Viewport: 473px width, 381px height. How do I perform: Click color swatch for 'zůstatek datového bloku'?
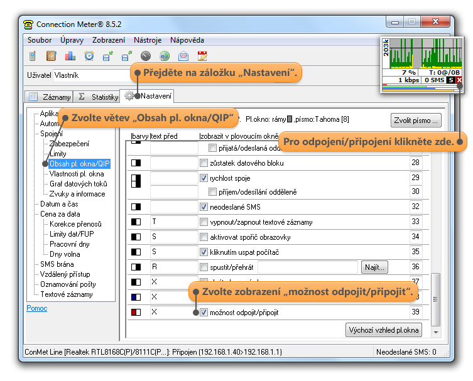(x=136, y=163)
